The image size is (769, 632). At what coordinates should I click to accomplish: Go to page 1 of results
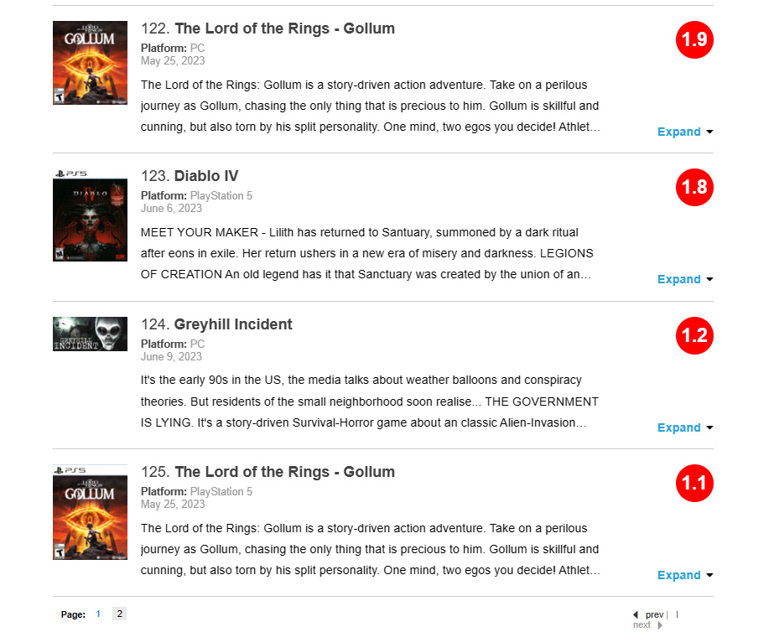(98, 614)
